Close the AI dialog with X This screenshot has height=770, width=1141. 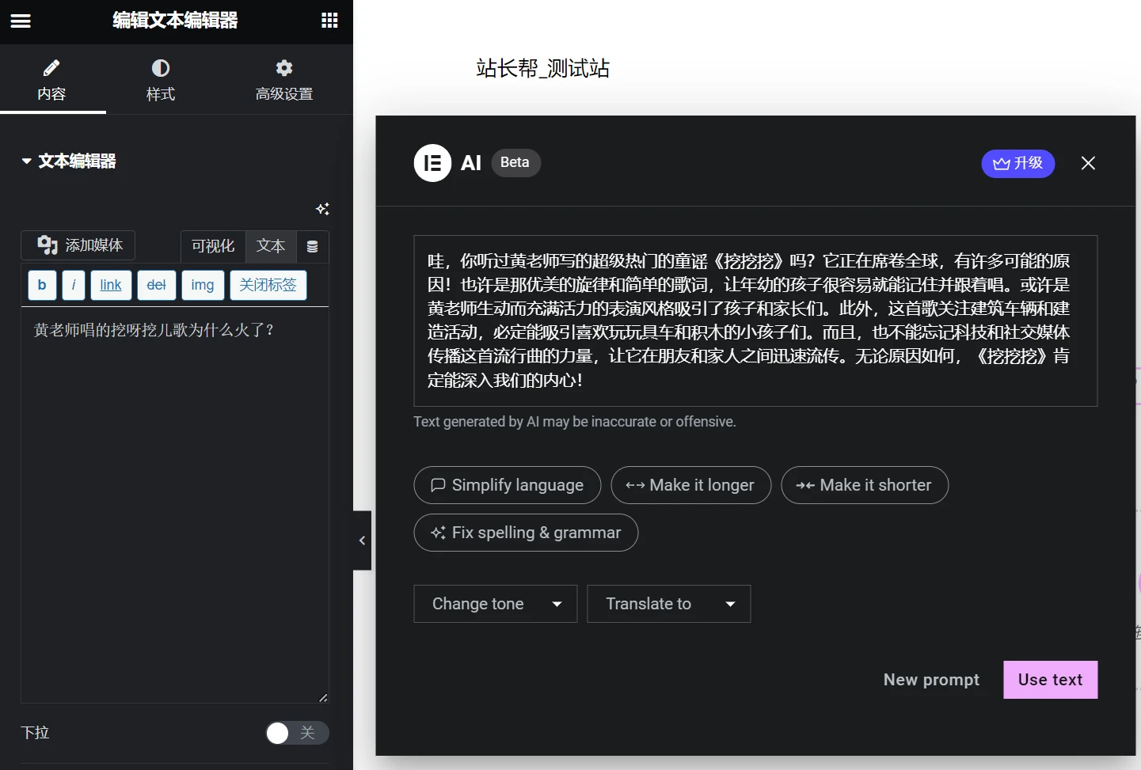coord(1088,163)
